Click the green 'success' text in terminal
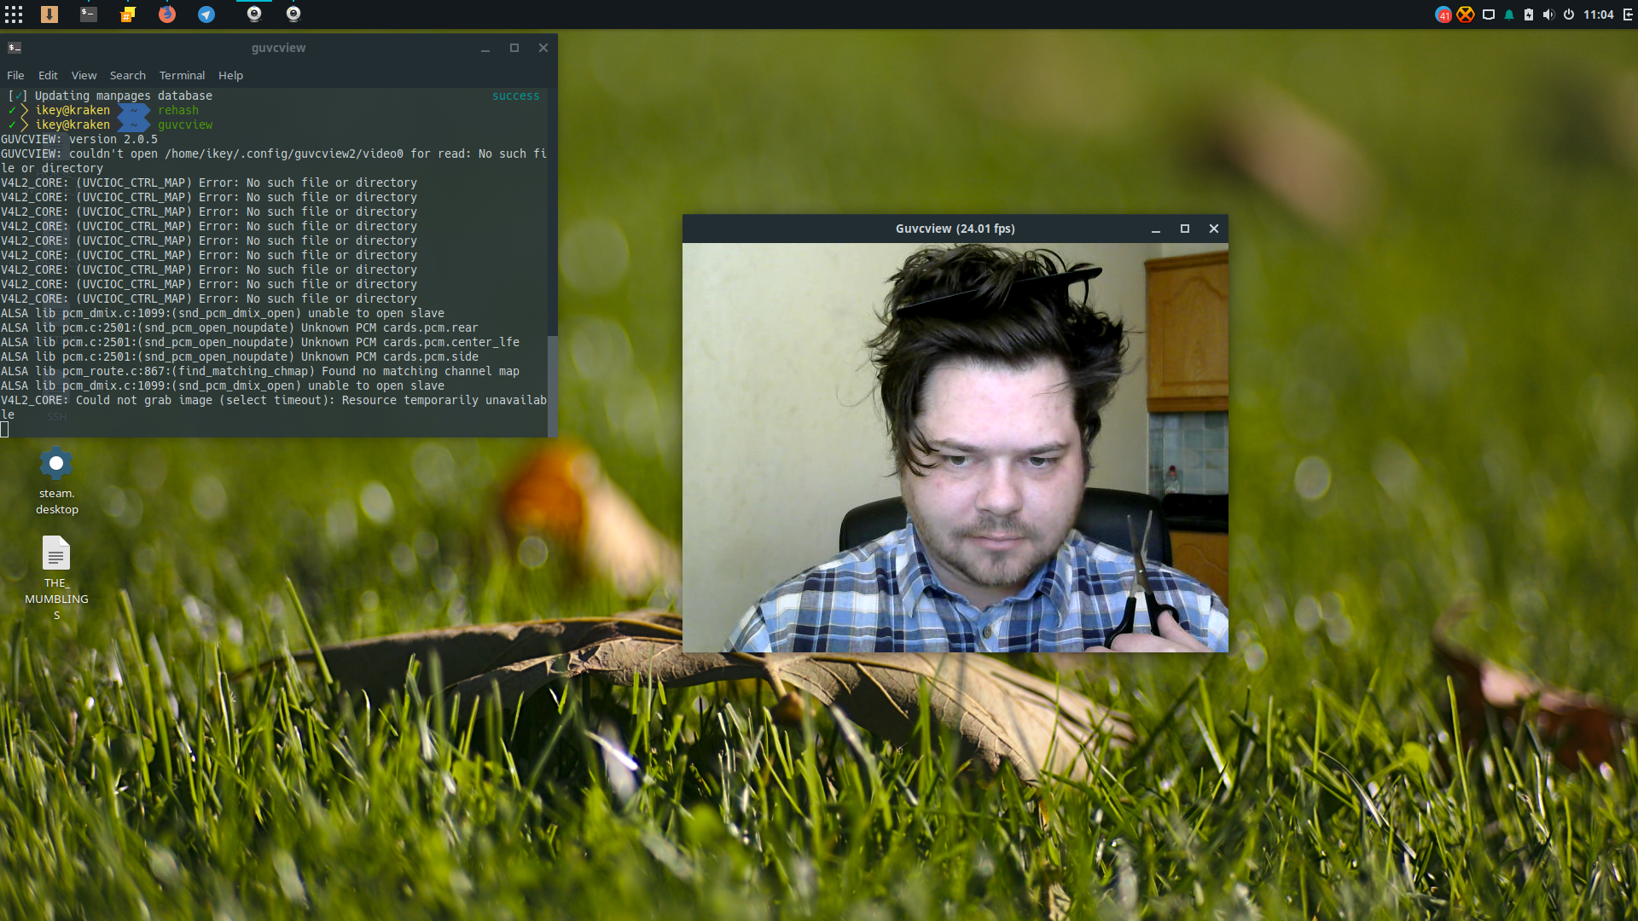This screenshot has height=921, width=1638. point(516,96)
